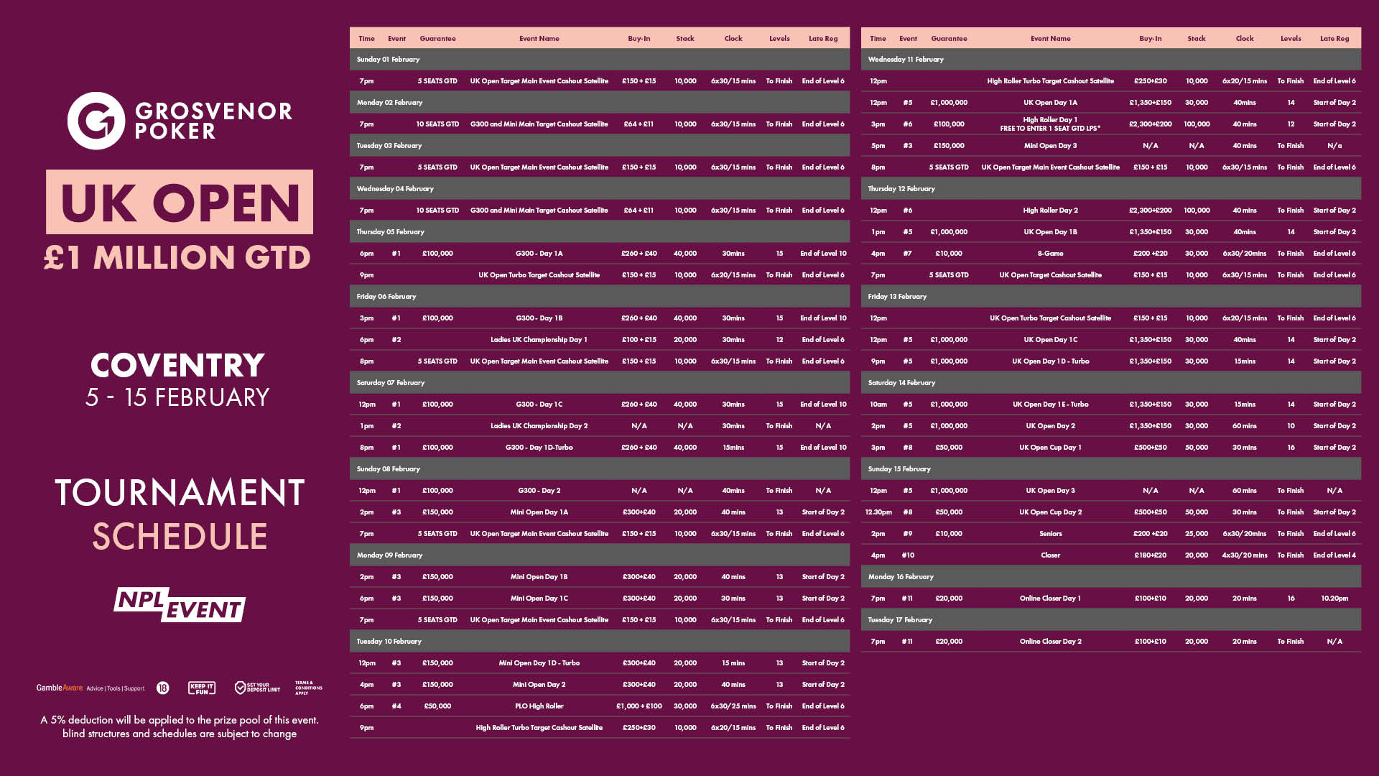Screen dimensions: 1379x776
Task: Select the Thursday 05 February date header
Action: click(390, 232)
